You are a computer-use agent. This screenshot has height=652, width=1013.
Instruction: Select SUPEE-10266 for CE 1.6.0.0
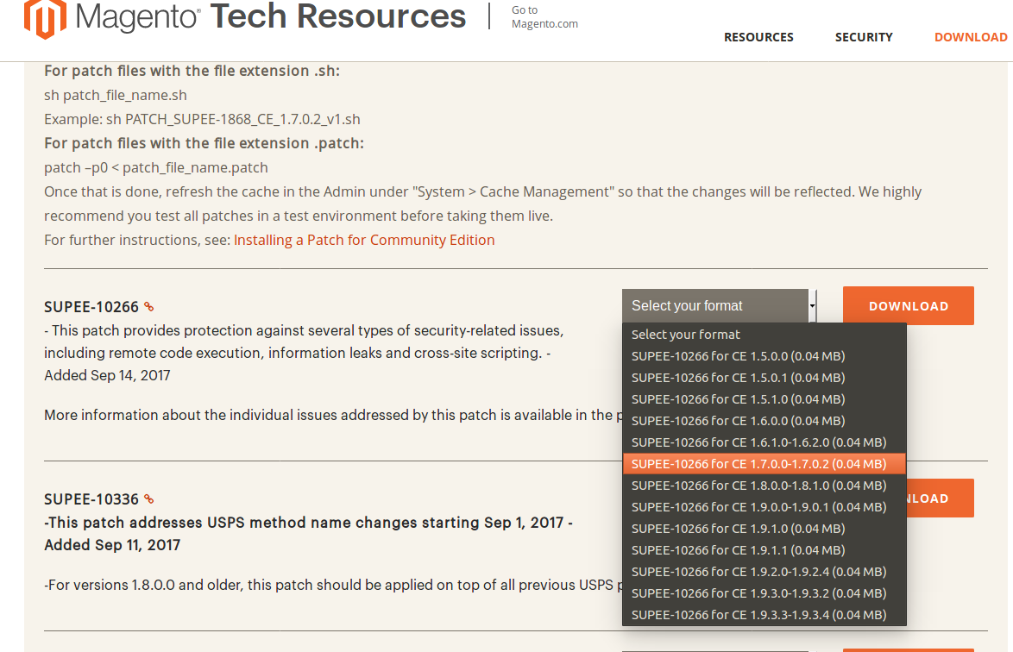(738, 420)
